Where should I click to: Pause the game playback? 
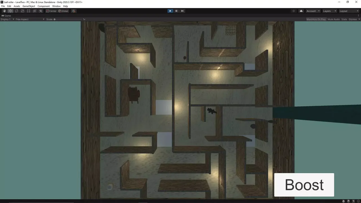[x=176, y=11]
